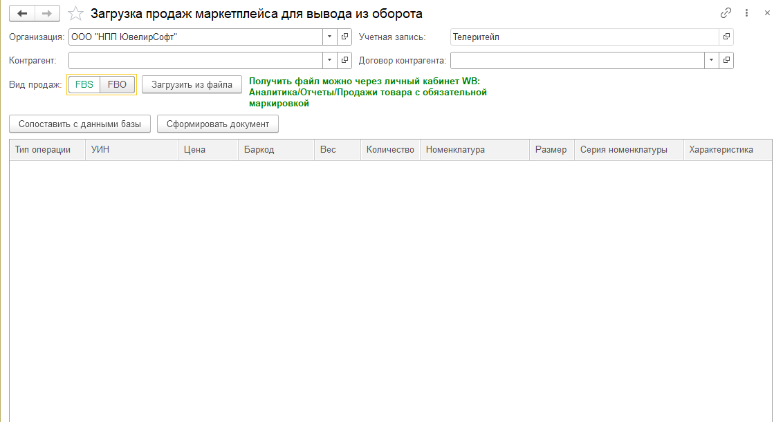Add form to favorites with star icon
This screenshot has width=783, height=422.
(x=75, y=14)
